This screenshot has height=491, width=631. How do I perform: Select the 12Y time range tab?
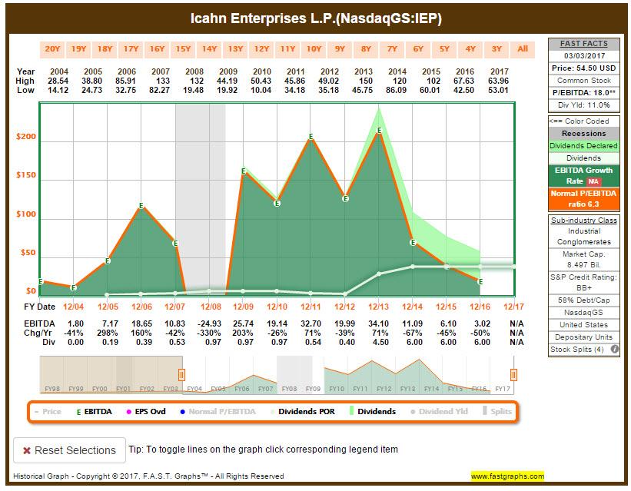click(x=261, y=49)
